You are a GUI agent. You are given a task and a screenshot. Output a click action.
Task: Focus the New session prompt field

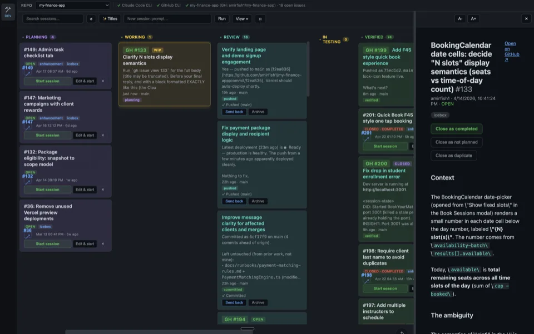[167, 19]
